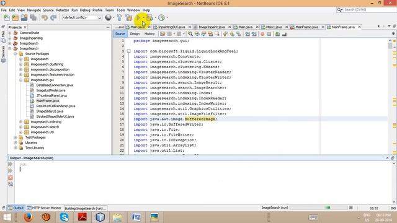
Task: Click Find Previous Occurrence editor icon
Action: pos(197,34)
